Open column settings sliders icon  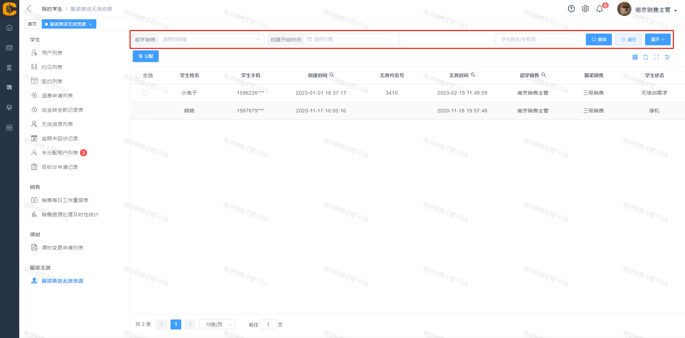point(667,57)
